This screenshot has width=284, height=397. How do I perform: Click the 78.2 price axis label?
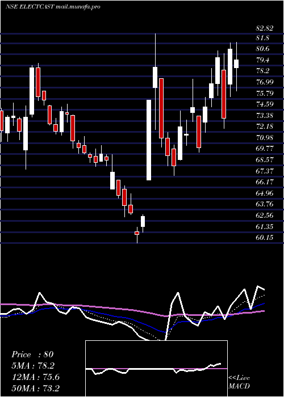[262, 71]
